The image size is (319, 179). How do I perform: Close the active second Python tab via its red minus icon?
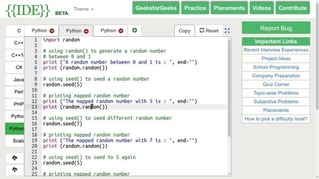click(x=86, y=31)
